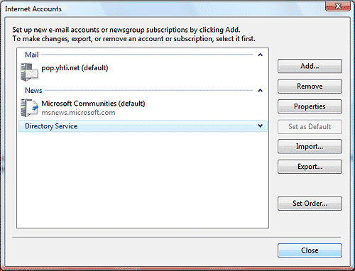Open the Add account dialog

point(310,66)
